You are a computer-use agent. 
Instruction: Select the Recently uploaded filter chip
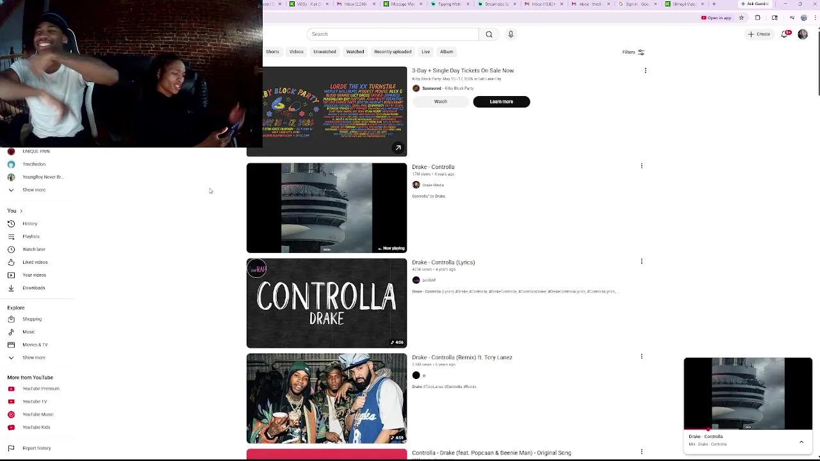(393, 52)
